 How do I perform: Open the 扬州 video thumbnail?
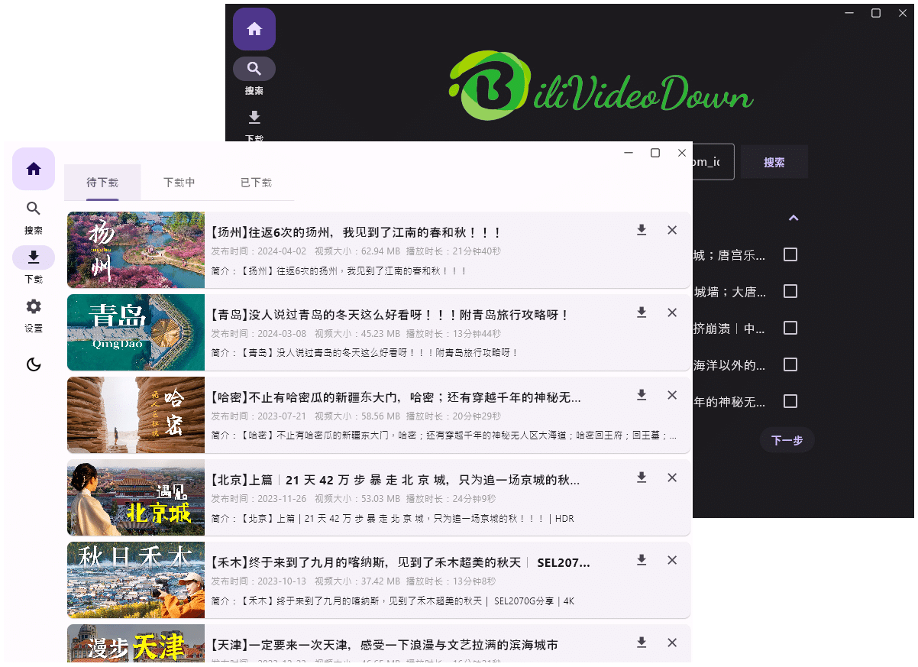(135, 250)
